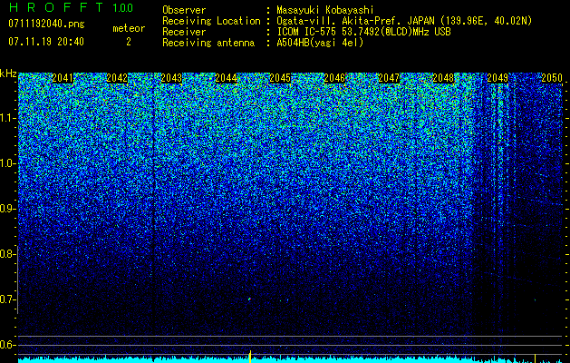570x363 pixels.
Task: Click the 2042 time marker
Action: coord(117,78)
